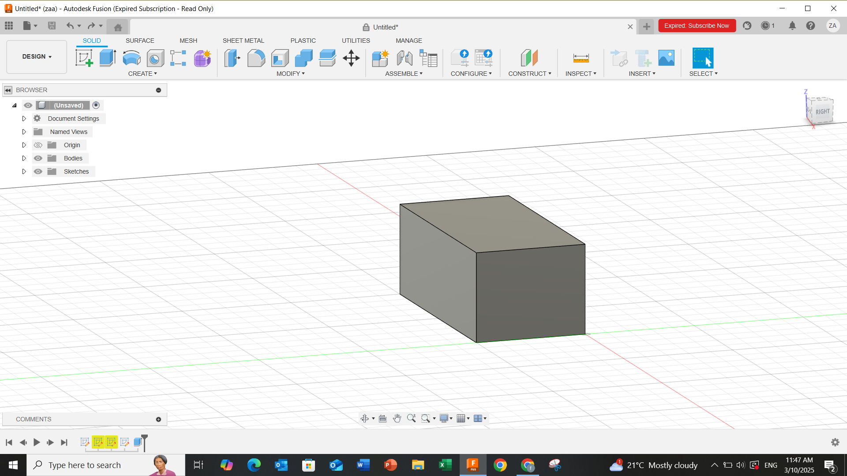Play the timeline
This screenshot has width=847, height=476.
pyautogui.click(x=37, y=442)
